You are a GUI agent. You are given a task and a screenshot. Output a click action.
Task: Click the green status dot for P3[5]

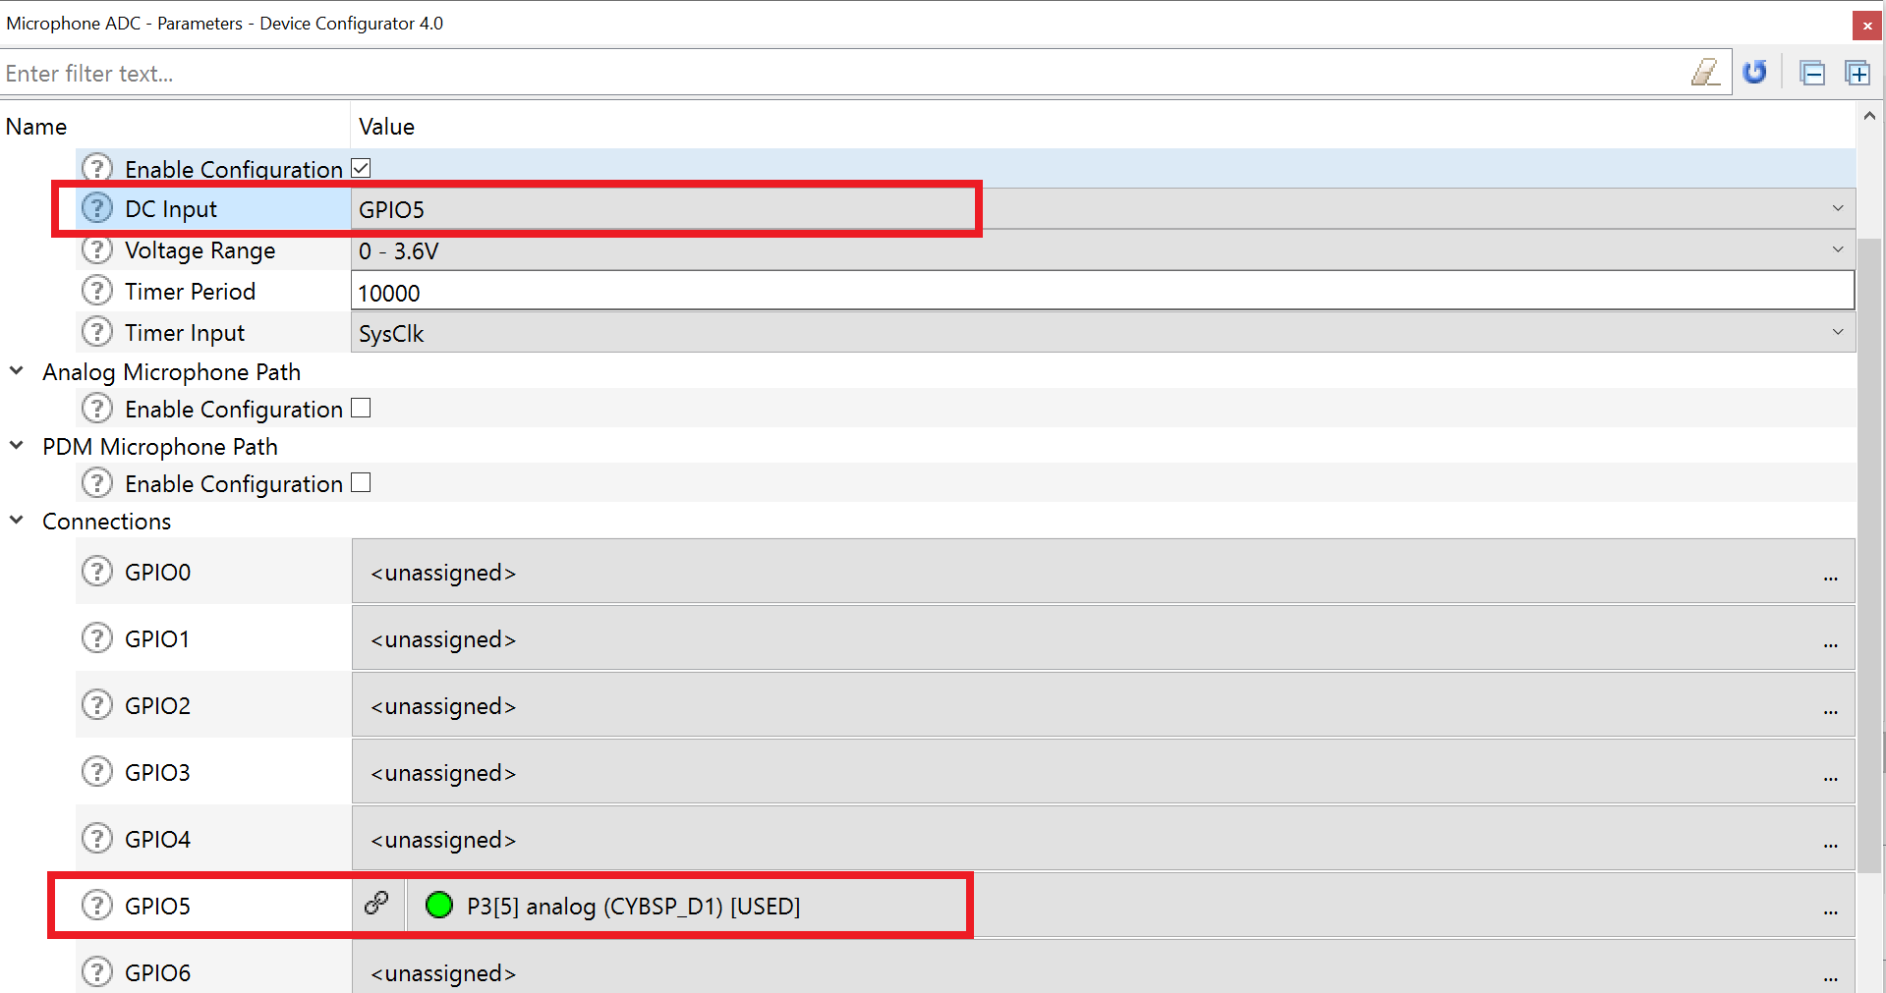point(438,905)
